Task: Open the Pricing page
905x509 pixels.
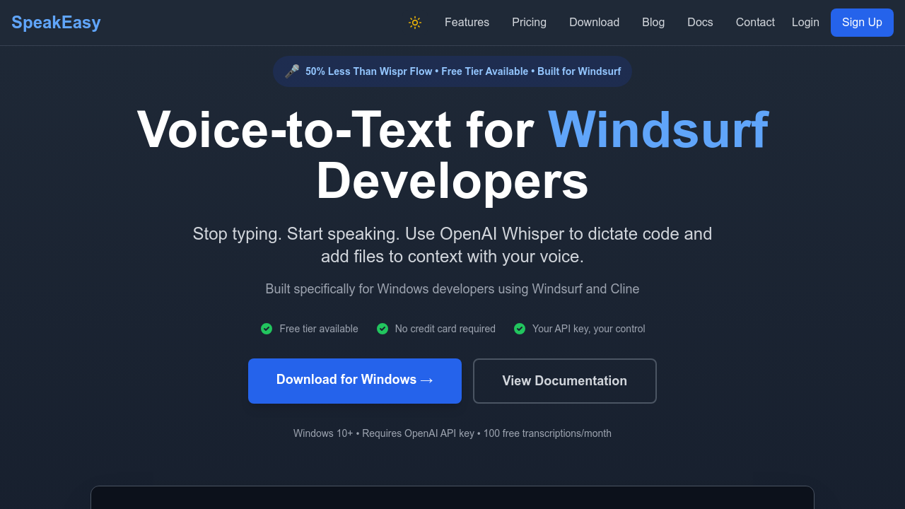Action: pyautogui.click(x=529, y=23)
